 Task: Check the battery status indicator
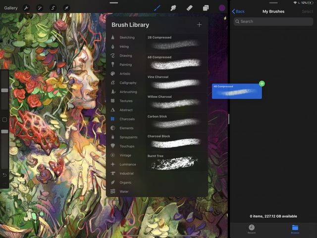click(x=310, y=3)
